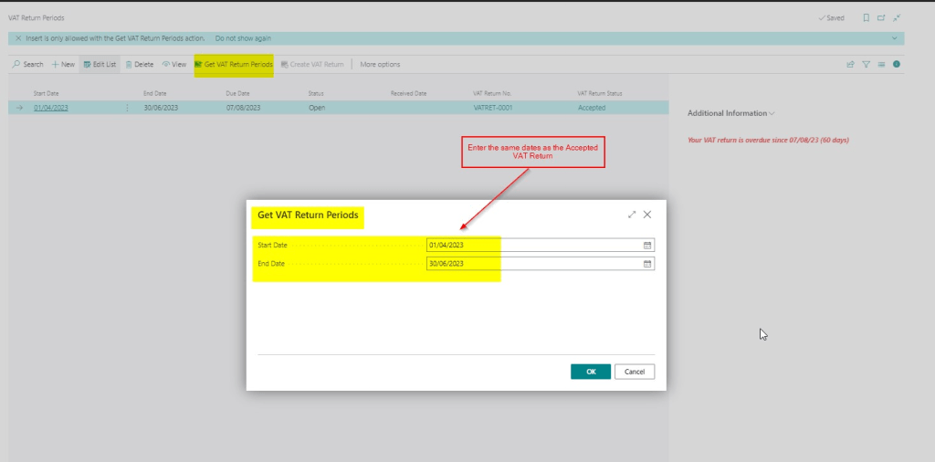Open calendar picker for End Date

647,264
